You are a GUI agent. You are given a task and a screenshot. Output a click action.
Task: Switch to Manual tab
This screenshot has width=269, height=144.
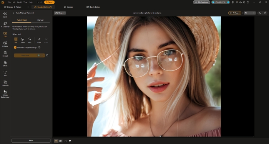coord(40,20)
